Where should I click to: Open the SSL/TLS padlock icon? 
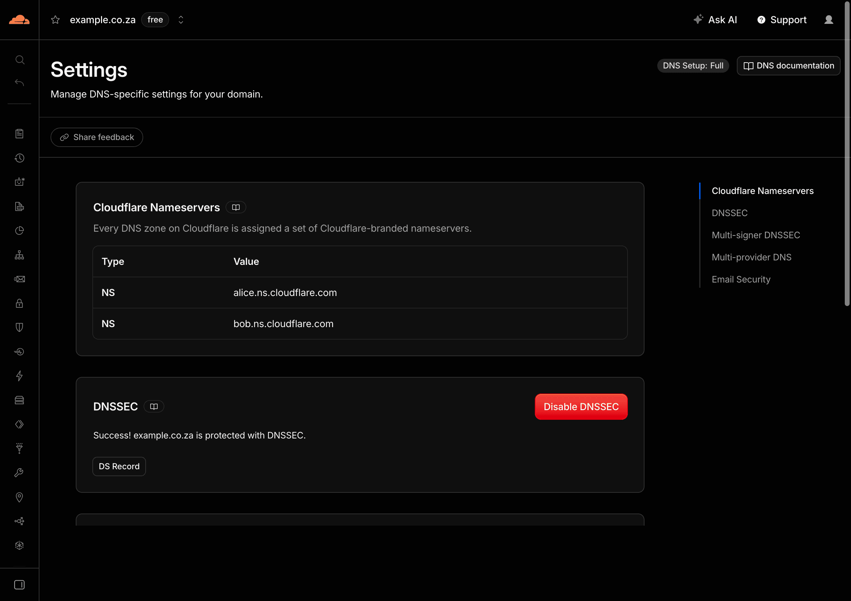20,304
